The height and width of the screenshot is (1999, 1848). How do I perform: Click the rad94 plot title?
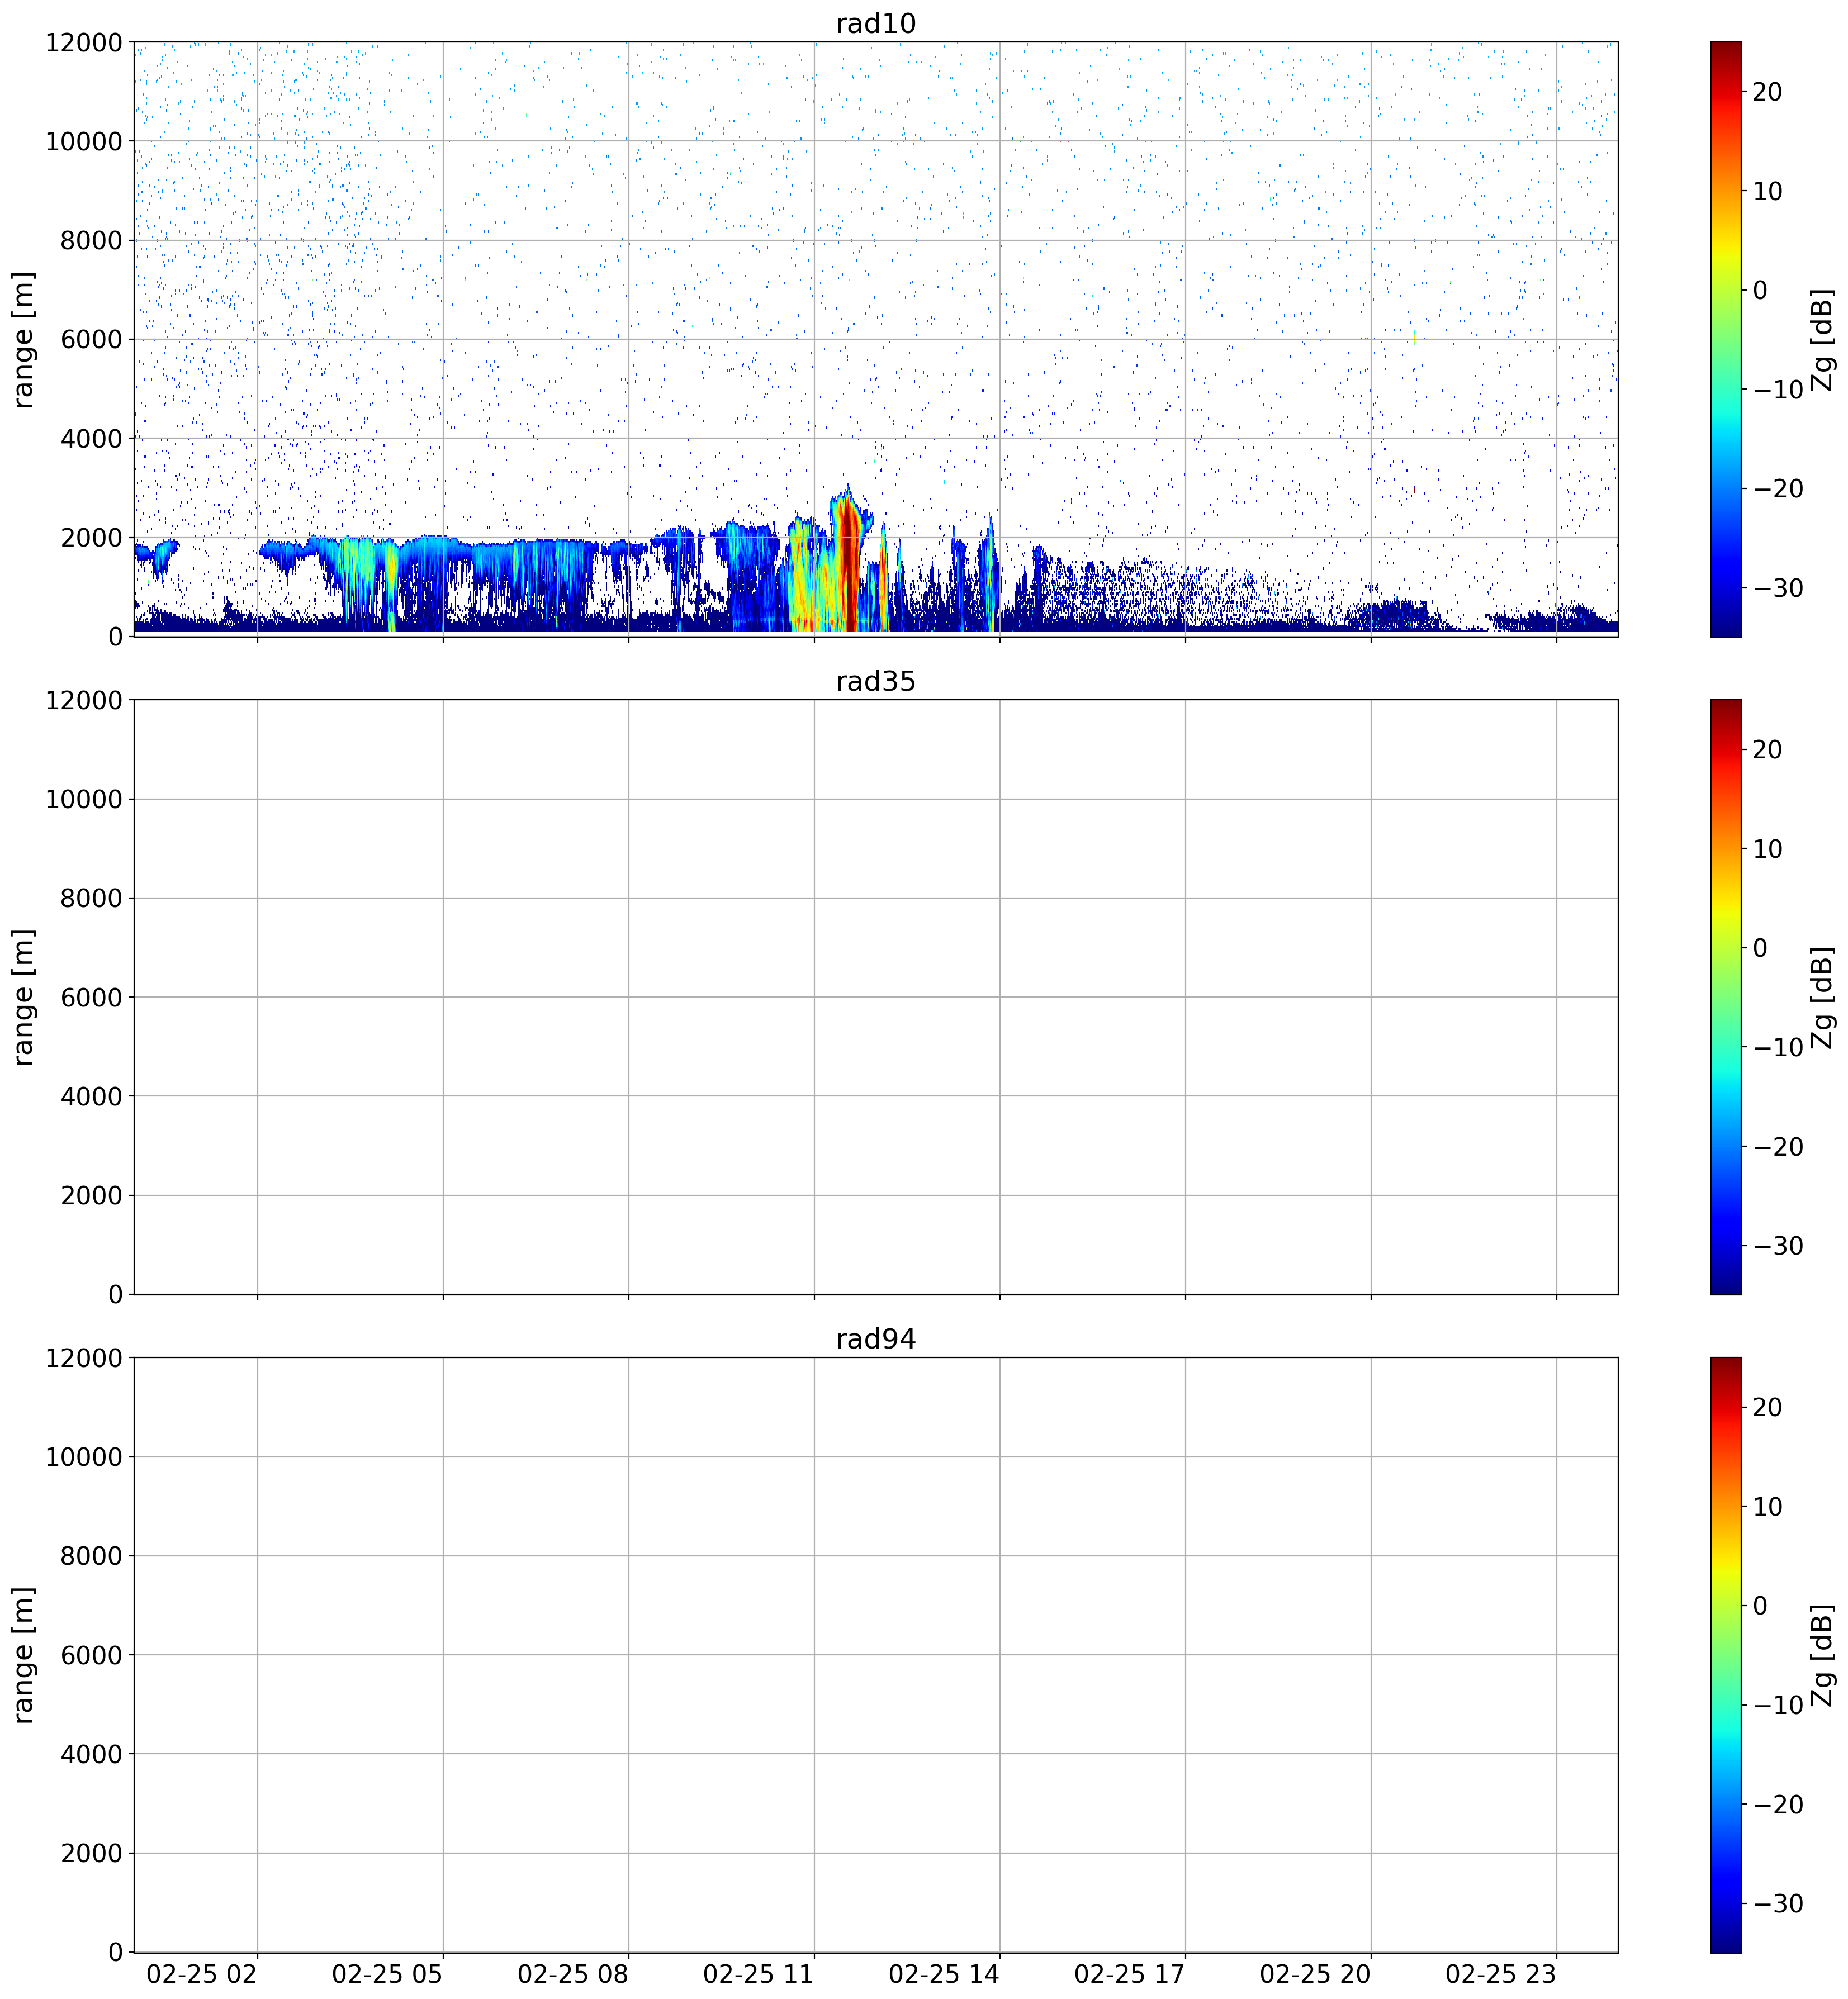point(875,1338)
